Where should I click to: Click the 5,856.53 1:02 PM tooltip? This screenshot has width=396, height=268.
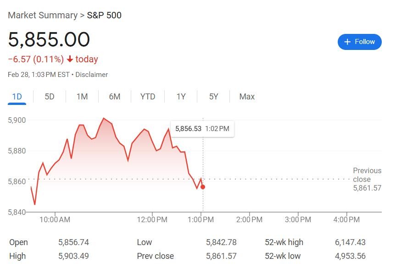pos(202,129)
